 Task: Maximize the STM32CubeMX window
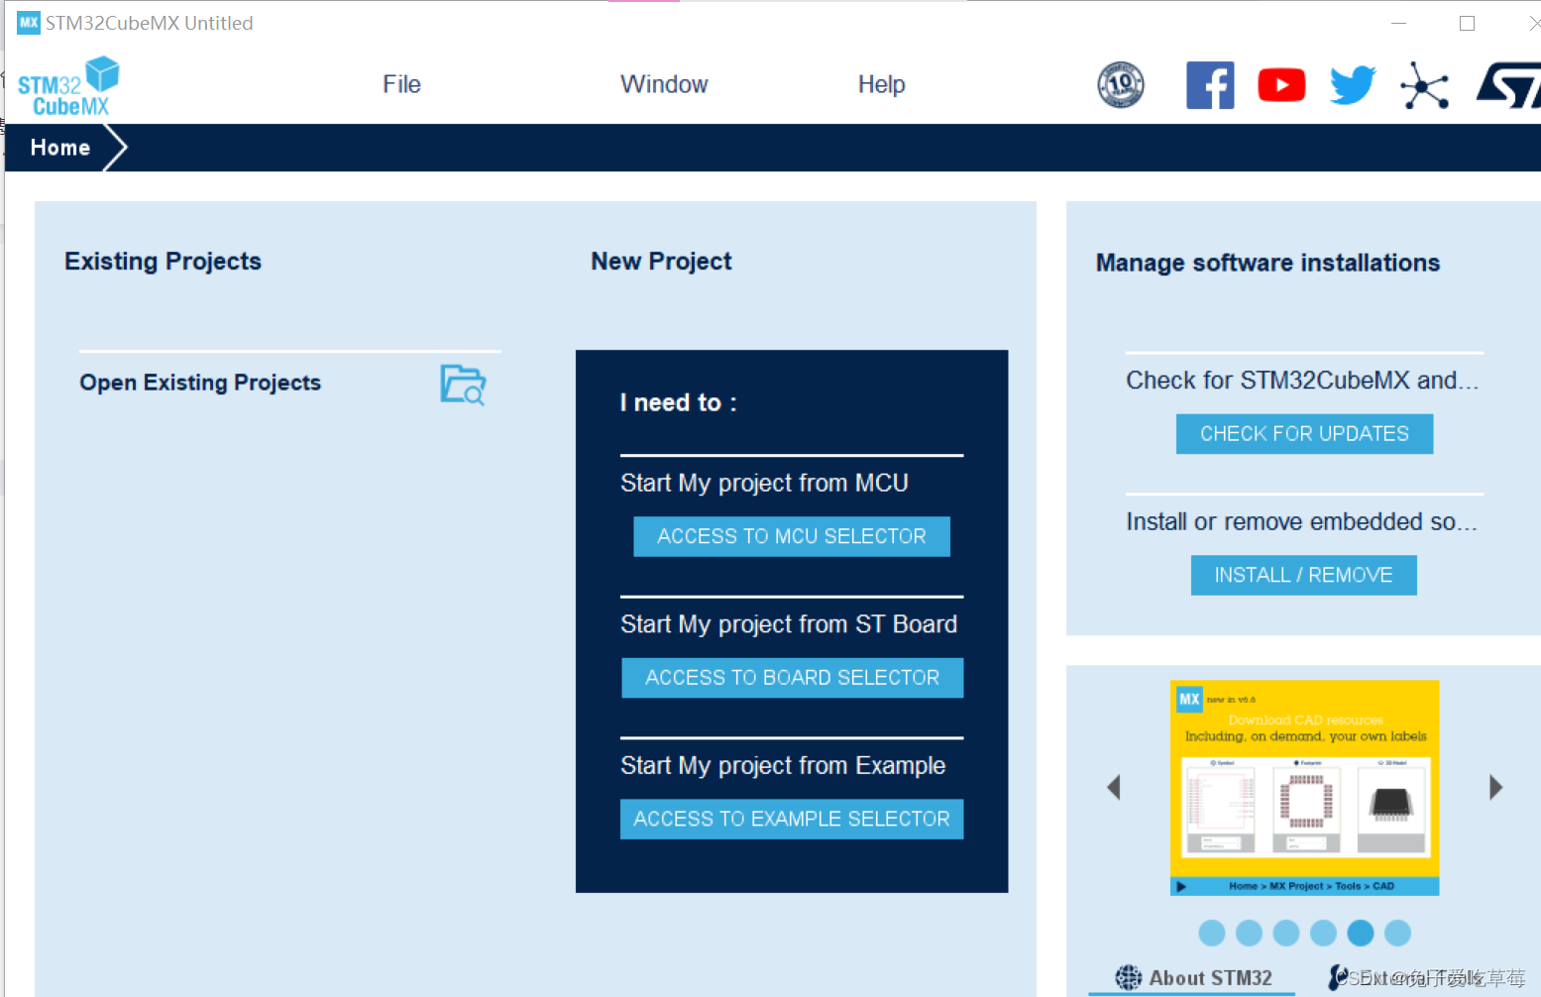click(1468, 23)
